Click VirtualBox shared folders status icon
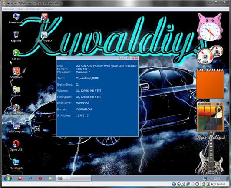 [x=192, y=184]
